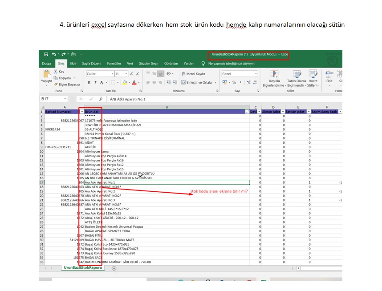
Task: Click the Kes (Cut) scissors button
Action: coord(58,72)
